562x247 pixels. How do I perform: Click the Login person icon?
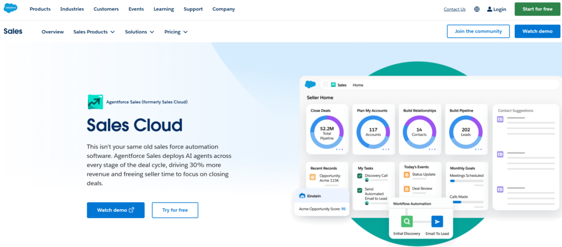490,9
